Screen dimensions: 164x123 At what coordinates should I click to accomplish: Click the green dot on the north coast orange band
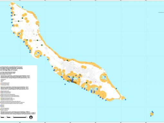68,60
